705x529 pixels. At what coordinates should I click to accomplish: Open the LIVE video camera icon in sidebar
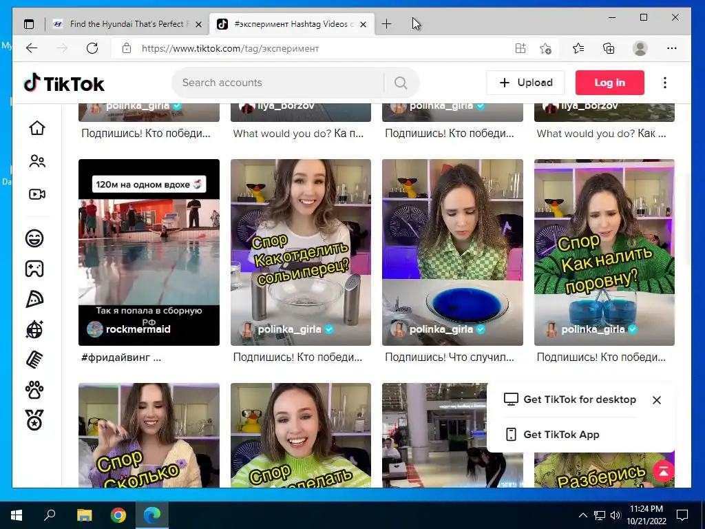pyautogui.click(x=37, y=194)
